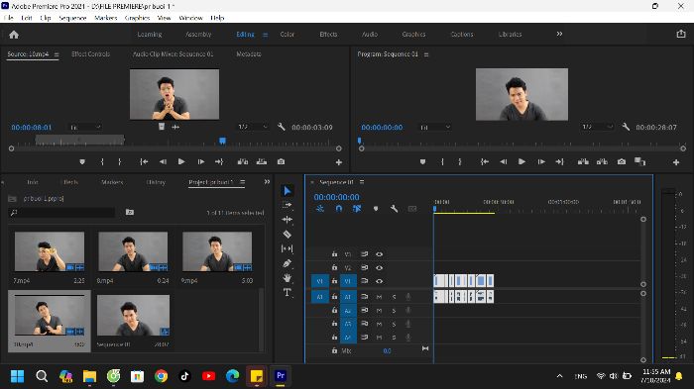Click new bin folder icon in Project panel

[130, 212]
